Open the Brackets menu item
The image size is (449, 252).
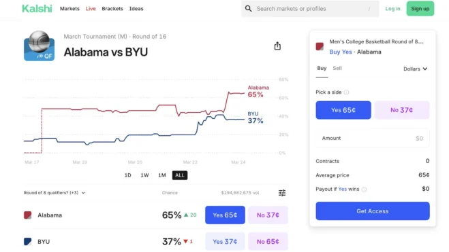[112, 9]
